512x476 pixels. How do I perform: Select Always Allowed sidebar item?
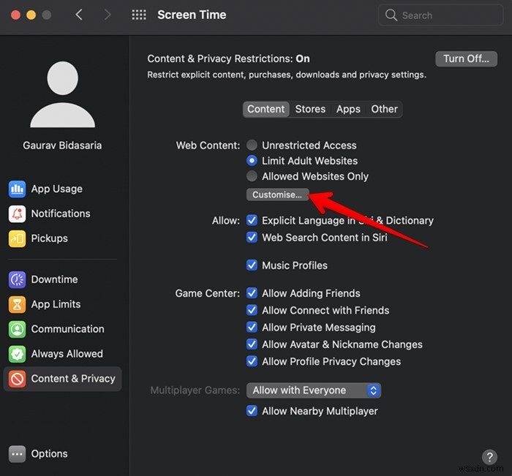click(x=62, y=354)
